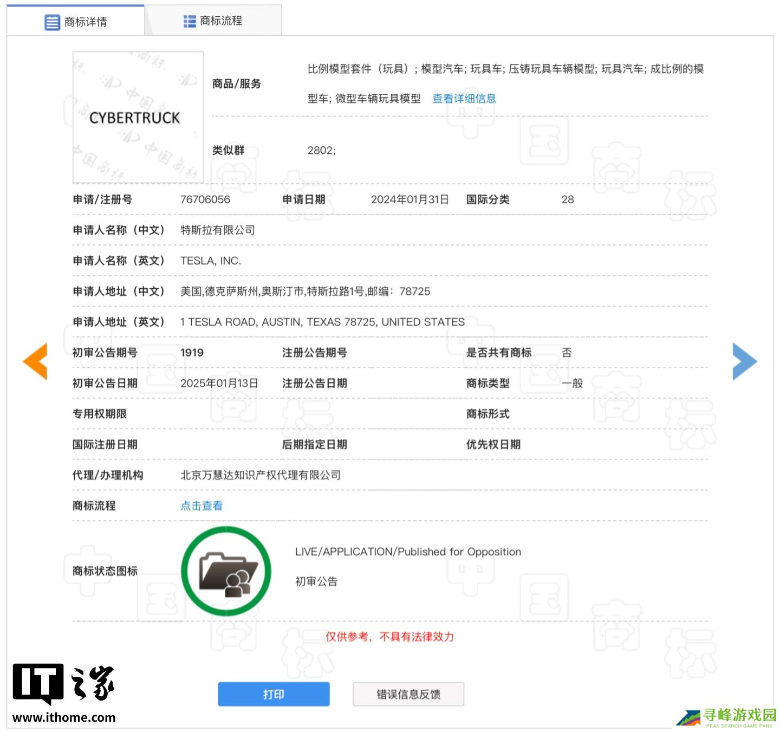Select status text LIVE/APPLICATION/Published for Opposition
This screenshot has height=732, width=780.
click(x=408, y=552)
